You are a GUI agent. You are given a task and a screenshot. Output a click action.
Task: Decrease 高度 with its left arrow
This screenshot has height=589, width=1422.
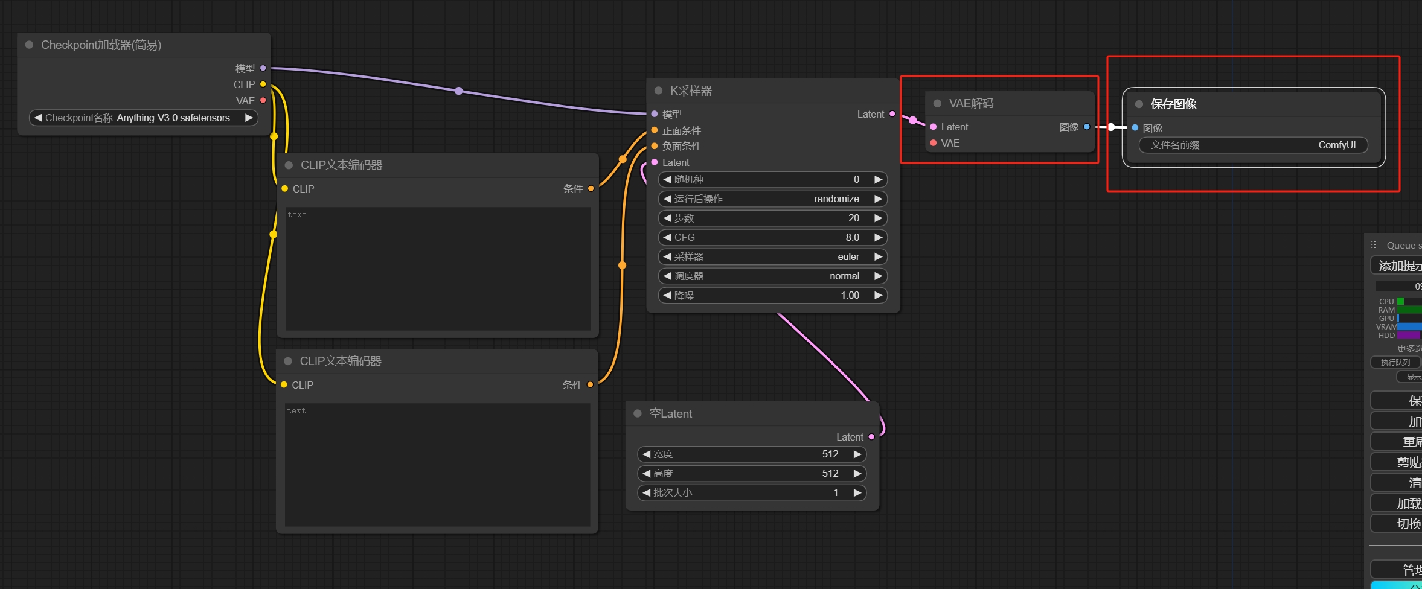[x=646, y=473]
